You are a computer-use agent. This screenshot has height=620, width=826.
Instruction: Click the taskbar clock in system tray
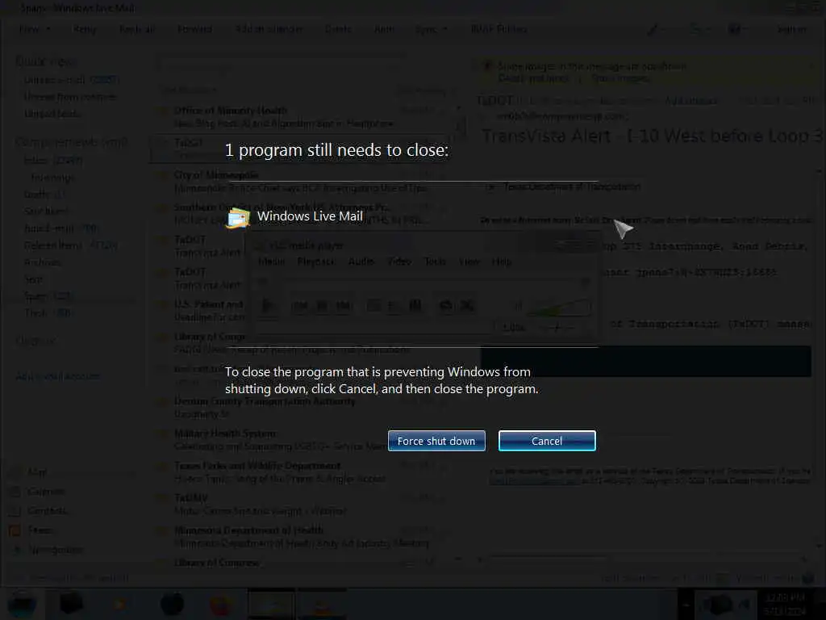pyautogui.click(x=785, y=604)
